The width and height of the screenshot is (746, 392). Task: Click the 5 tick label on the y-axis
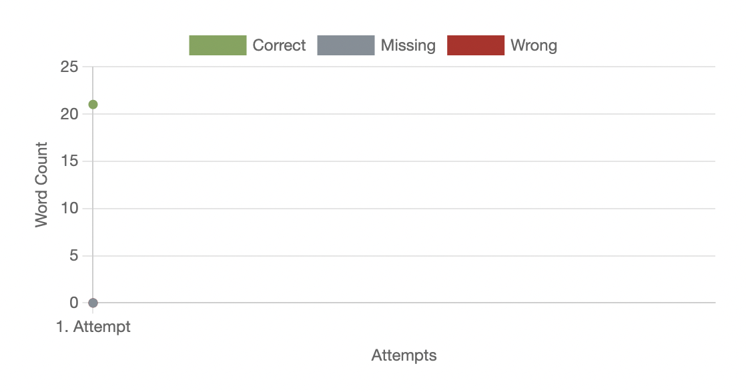(73, 256)
